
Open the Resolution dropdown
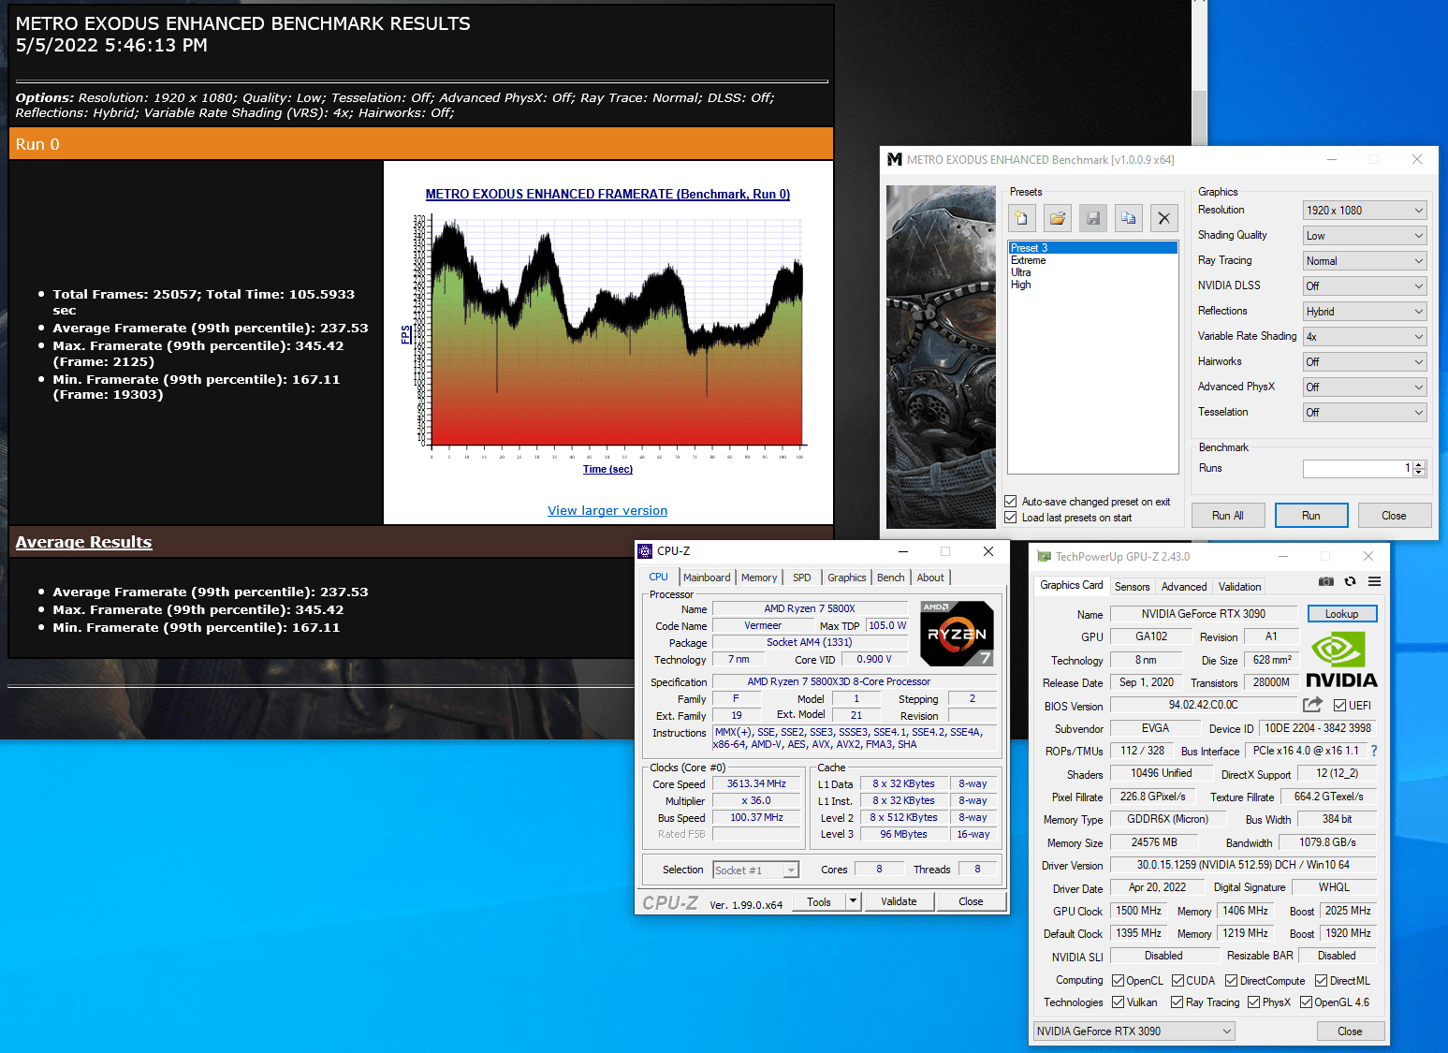click(x=1365, y=211)
